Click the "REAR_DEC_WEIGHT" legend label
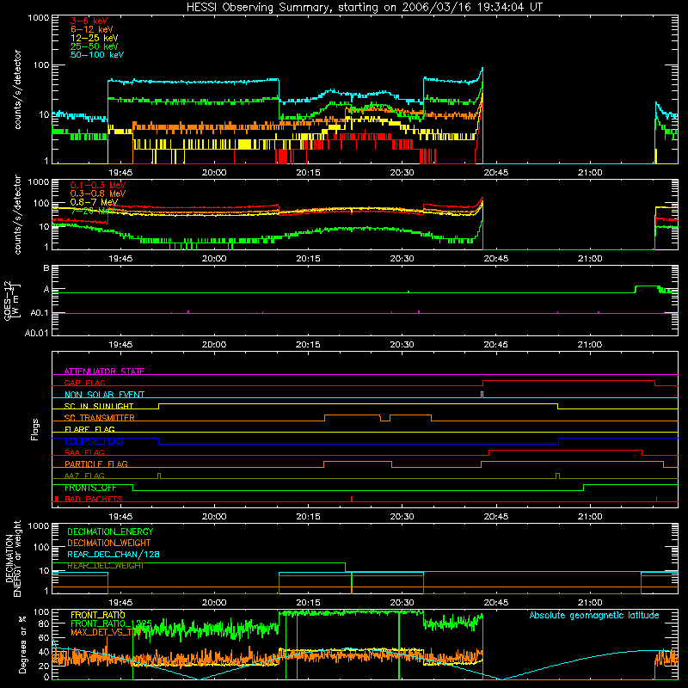This screenshot has height=688, width=688. [x=105, y=566]
